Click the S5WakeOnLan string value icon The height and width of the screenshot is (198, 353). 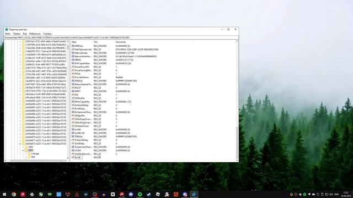73,126
